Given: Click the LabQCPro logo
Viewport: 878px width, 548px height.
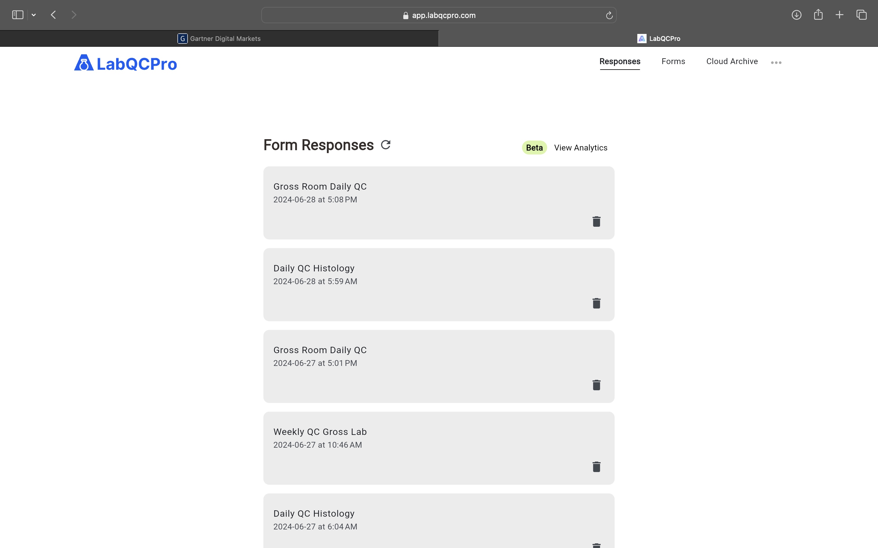Looking at the screenshot, I should 125,63.
